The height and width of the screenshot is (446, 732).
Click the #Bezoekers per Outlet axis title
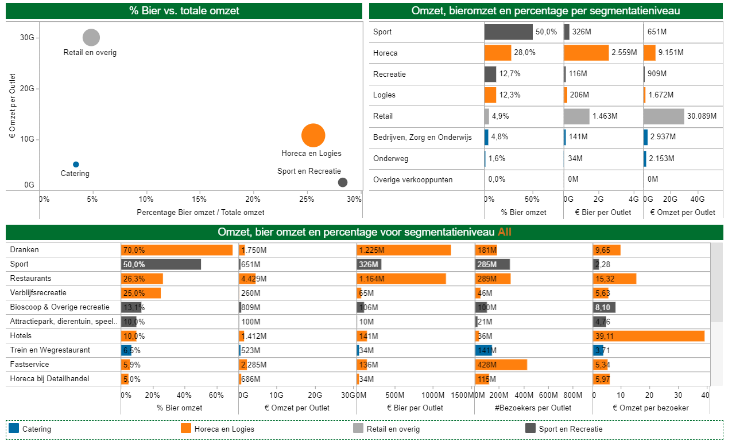tap(533, 408)
